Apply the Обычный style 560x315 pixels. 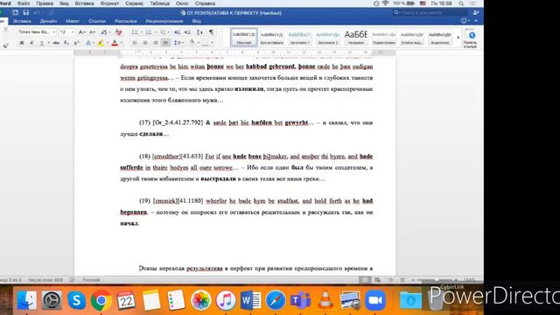click(243, 37)
